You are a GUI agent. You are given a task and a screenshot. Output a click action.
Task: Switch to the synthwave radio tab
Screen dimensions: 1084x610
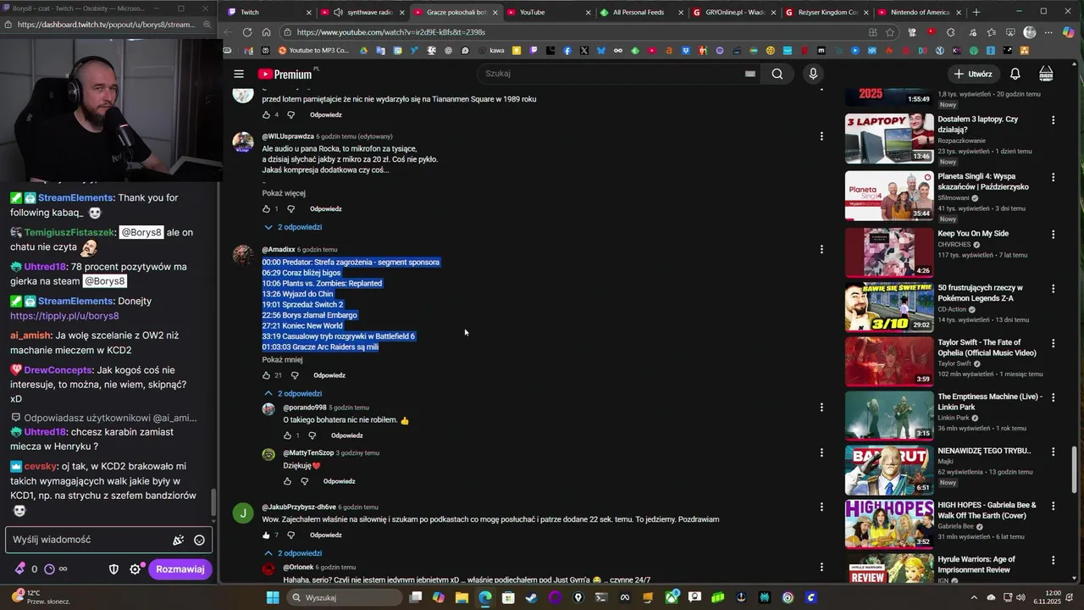[362, 12]
